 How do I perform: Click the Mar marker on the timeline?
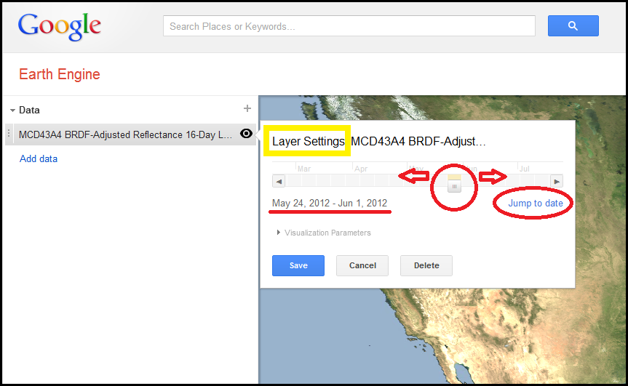coord(304,169)
